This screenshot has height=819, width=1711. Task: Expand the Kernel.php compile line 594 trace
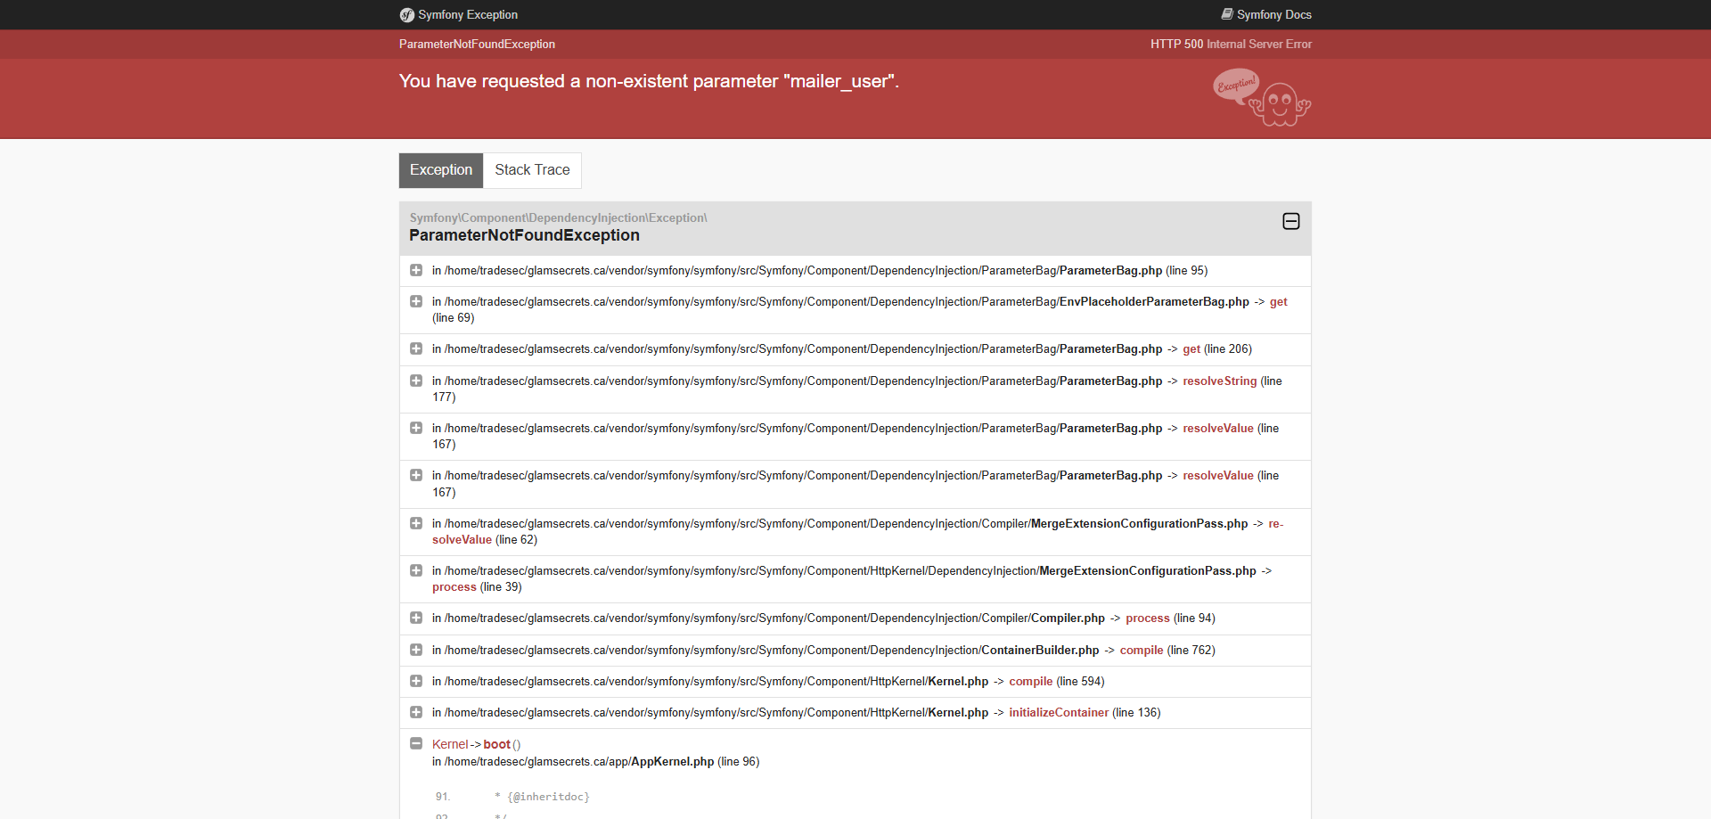[x=416, y=682]
